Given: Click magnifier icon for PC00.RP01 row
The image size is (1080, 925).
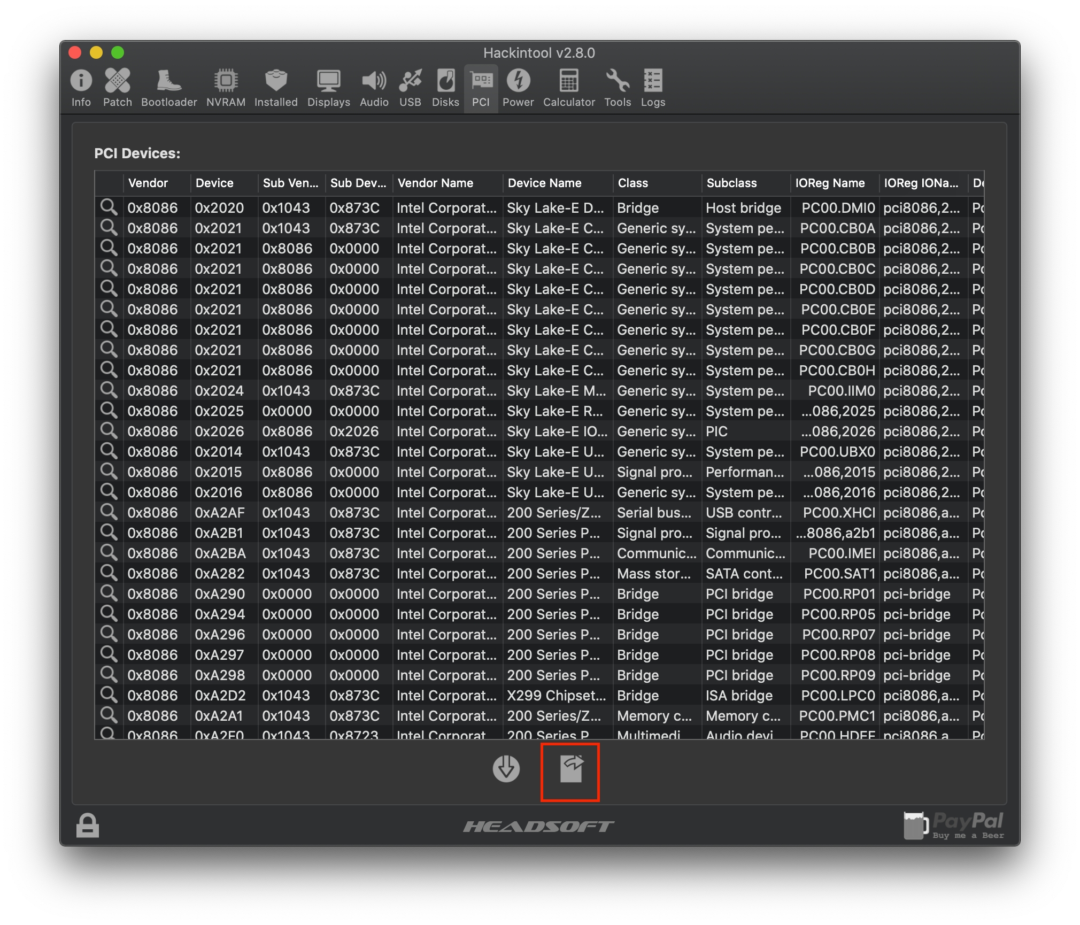Looking at the screenshot, I should (109, 593).
